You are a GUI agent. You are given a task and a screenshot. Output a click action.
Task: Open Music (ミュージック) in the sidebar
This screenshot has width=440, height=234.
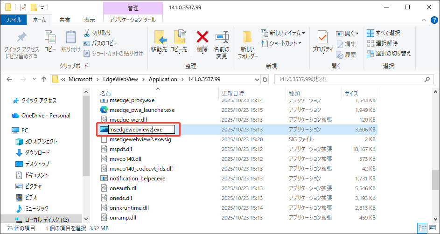(x=32, y=208)
